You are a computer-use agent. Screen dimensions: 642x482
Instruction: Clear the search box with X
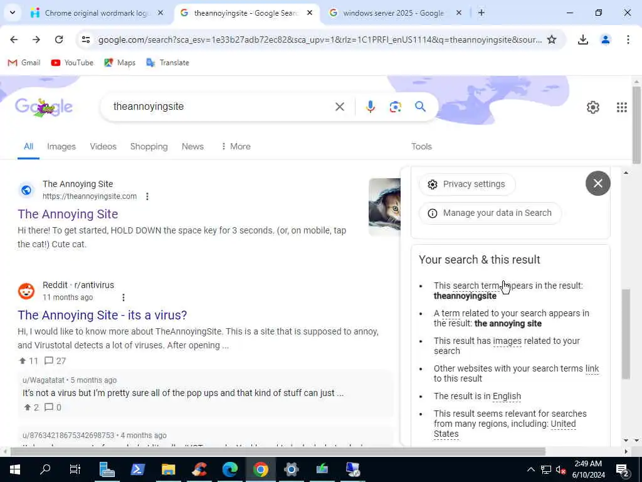pyautogui.click(x=339, y=107)
